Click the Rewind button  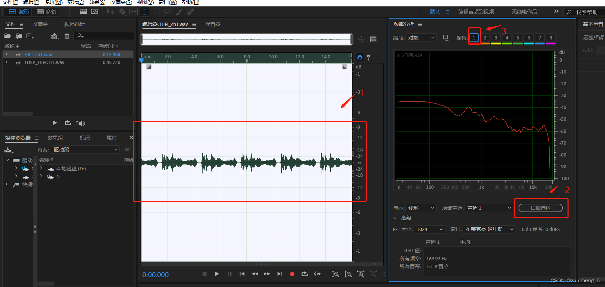[255, 274]
